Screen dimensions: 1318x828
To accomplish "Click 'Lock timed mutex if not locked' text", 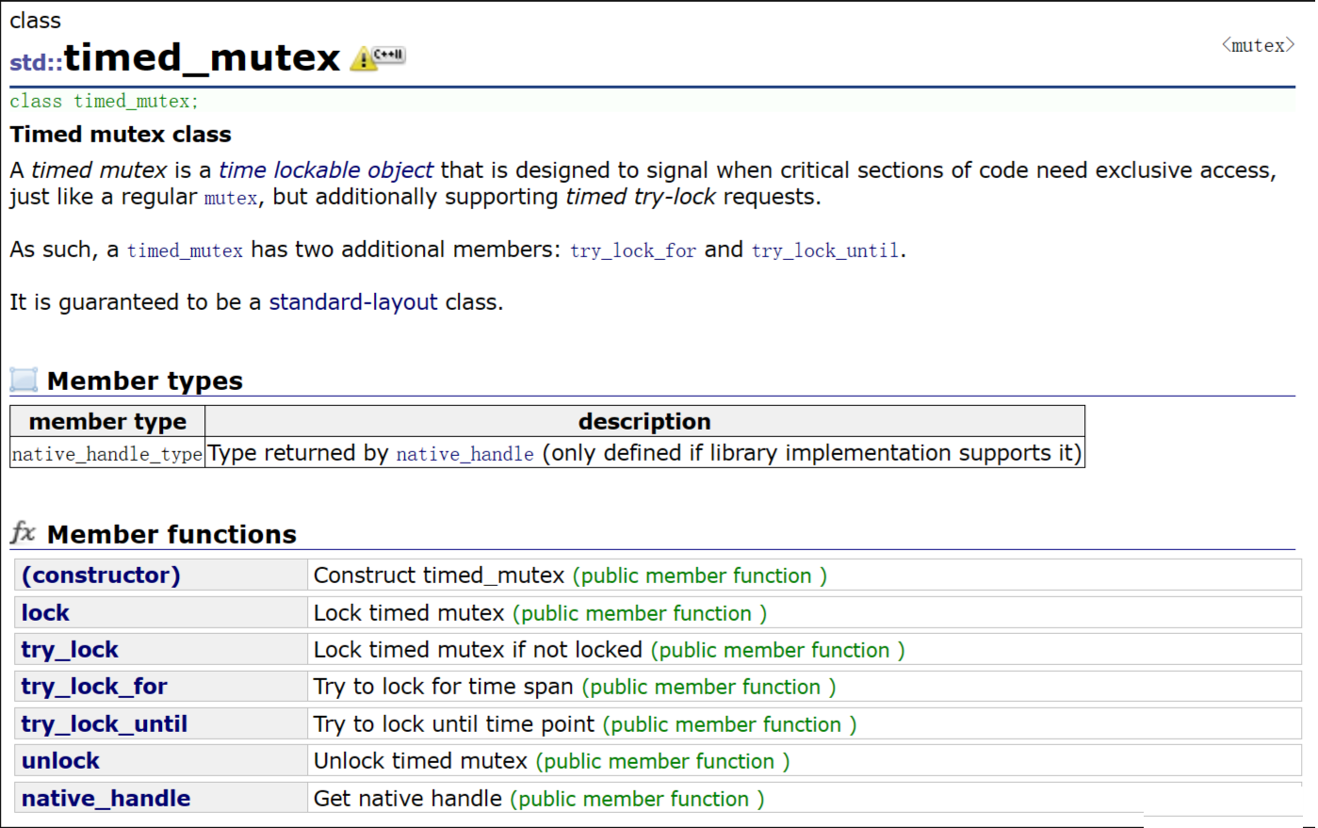I will coord(478,650).
